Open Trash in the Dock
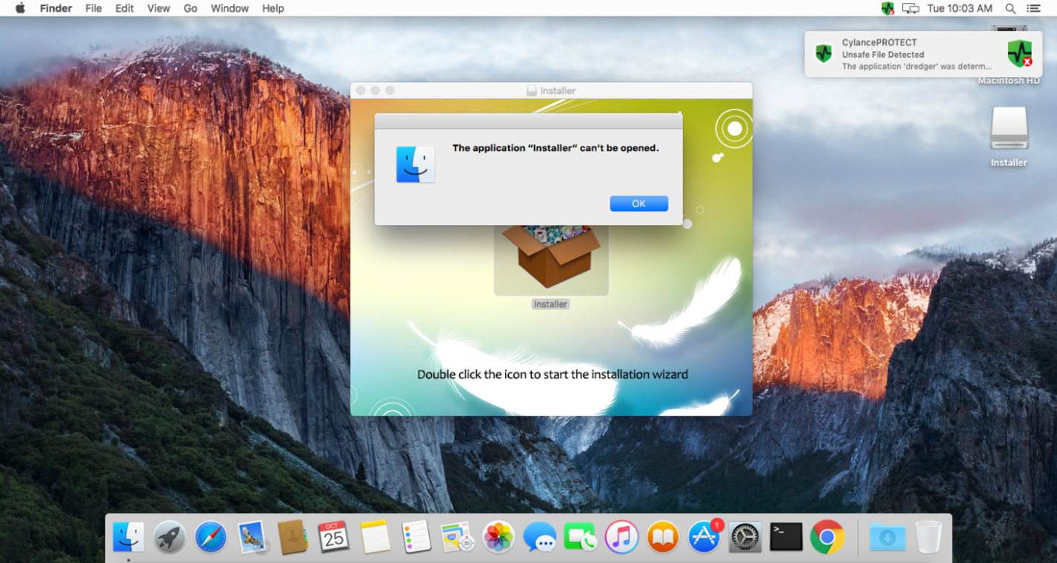This screenshot has height=563, width=1057. [x=928, y=536]
